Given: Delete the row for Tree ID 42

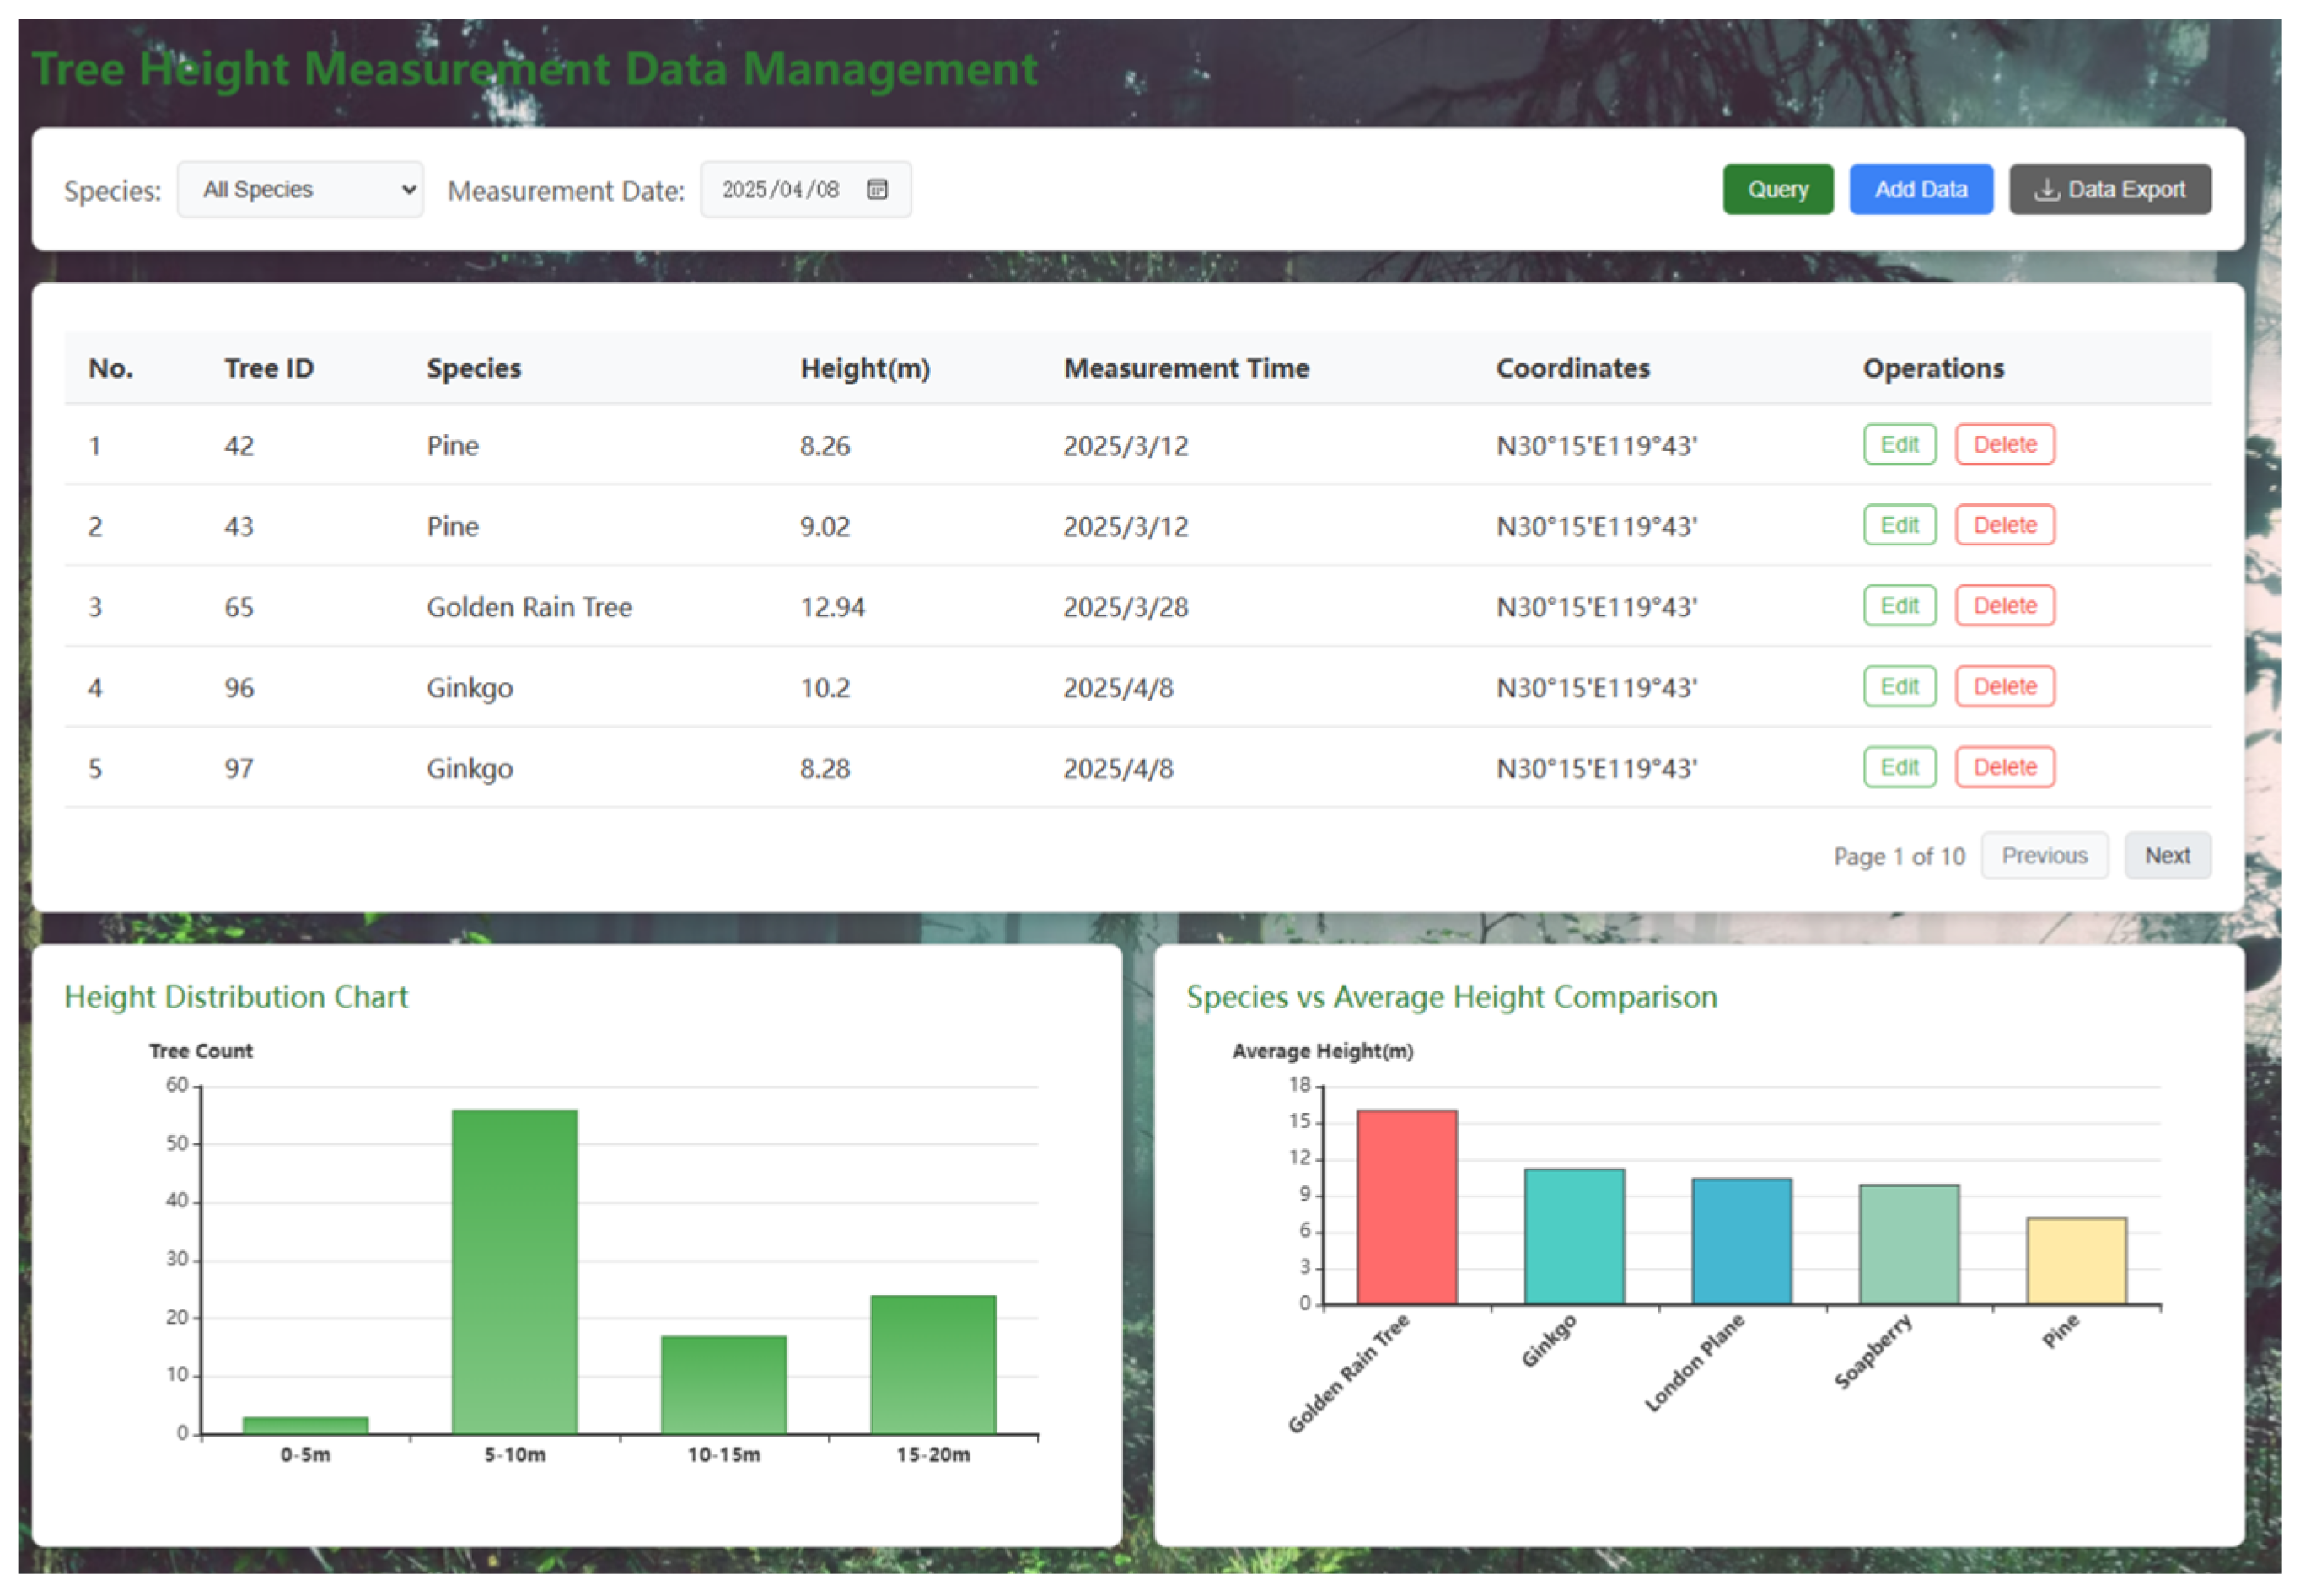Looking at the screenshot, I should click(x=2004, y=444).
